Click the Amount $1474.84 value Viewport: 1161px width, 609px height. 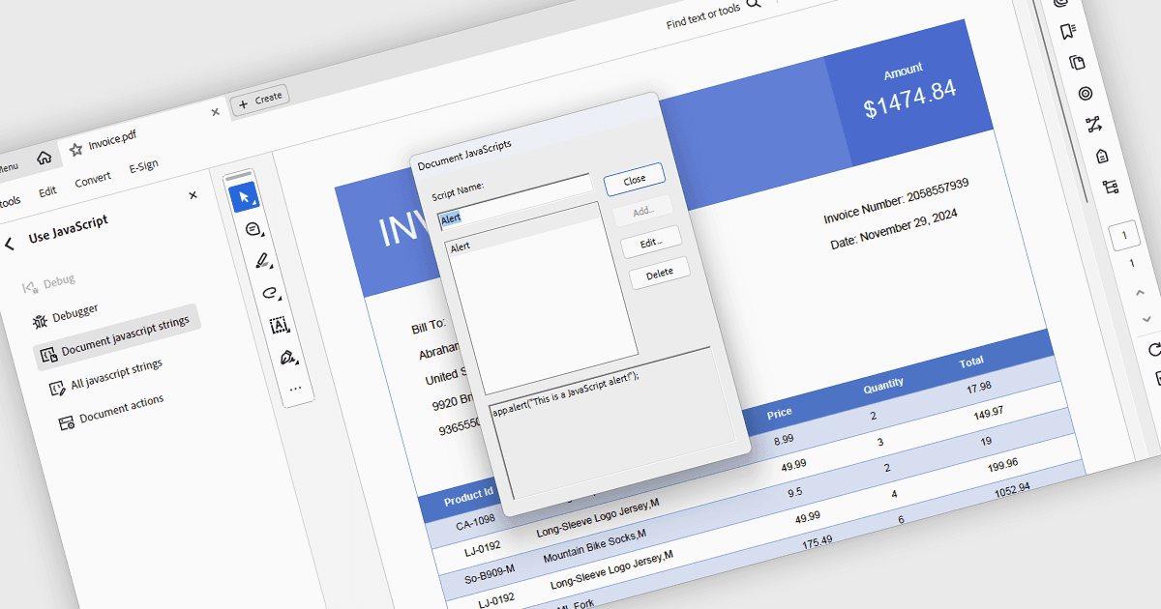pos(910,98)
